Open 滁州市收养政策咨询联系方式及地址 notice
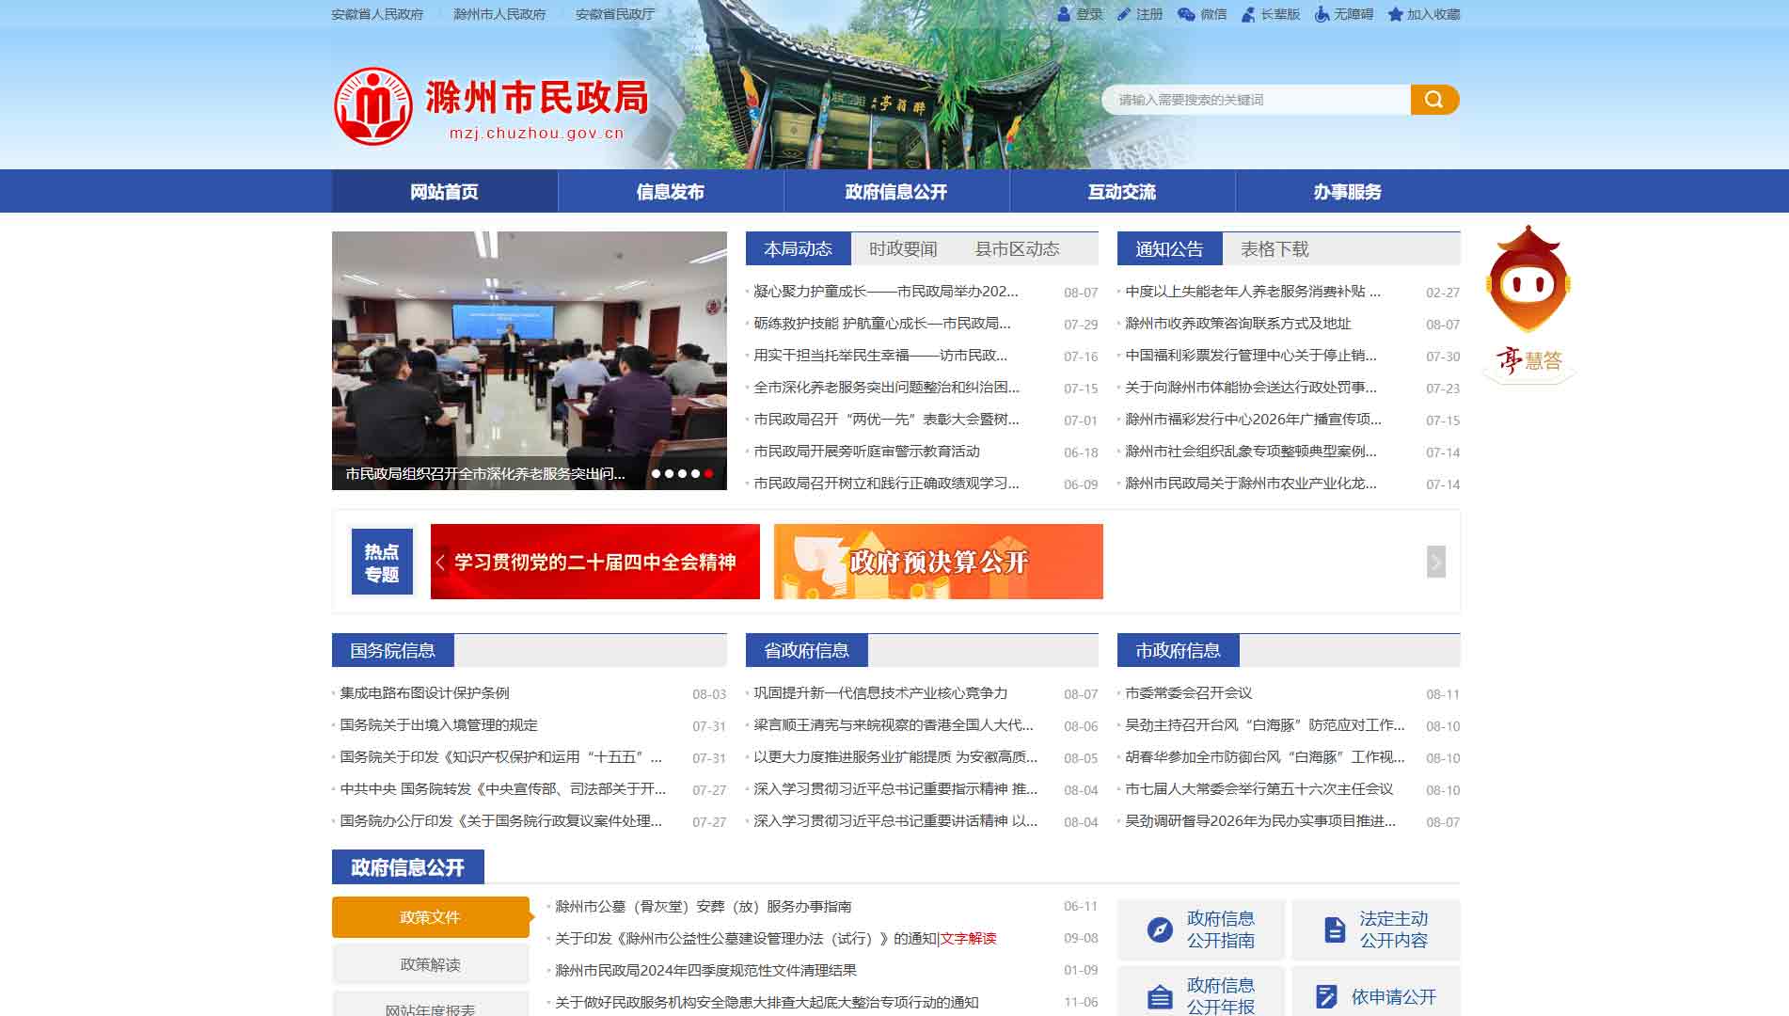Image resolution: width=1789 pixels, height=1016 pixels. 1238,324
